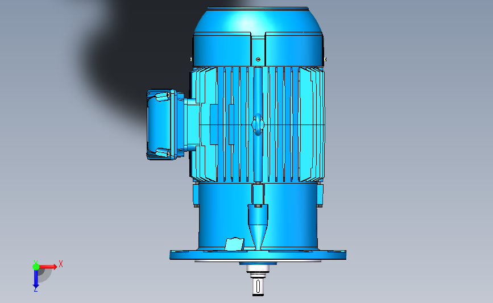Click the green Y axis dot of the triad
Image resolution: width=493 pixels, height=303 pixels.
tap(36, 267)
